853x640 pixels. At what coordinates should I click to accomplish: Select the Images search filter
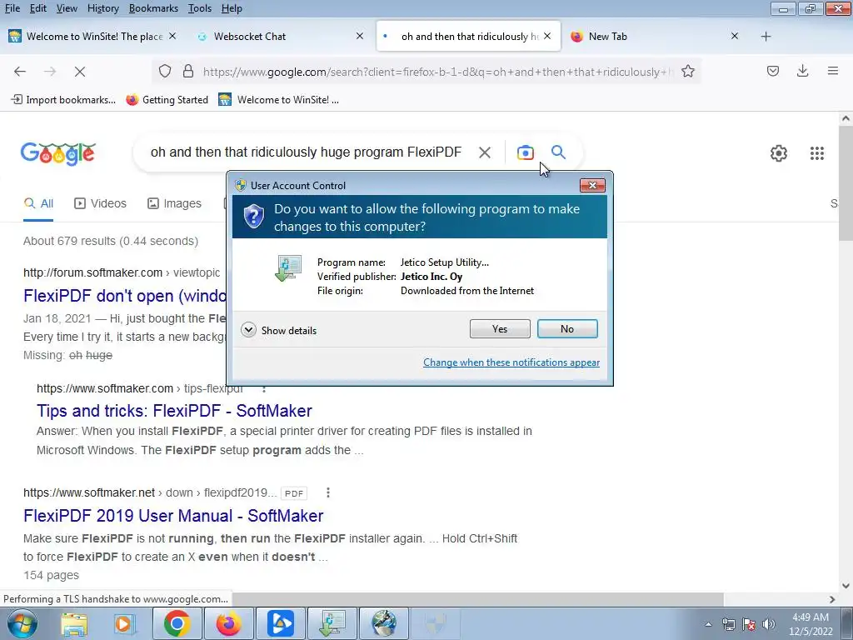[x=174, y=203]
